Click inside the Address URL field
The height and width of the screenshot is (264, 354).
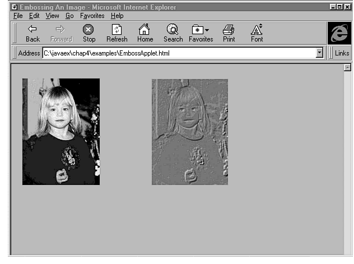point(179,53)
